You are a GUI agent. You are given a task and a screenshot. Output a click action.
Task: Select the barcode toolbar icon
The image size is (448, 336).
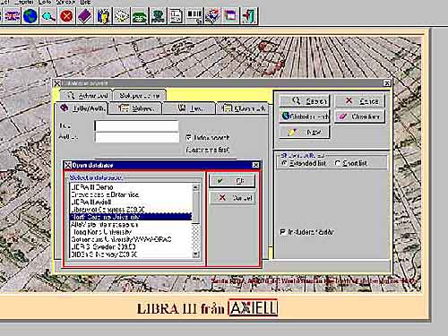point(194,15)
